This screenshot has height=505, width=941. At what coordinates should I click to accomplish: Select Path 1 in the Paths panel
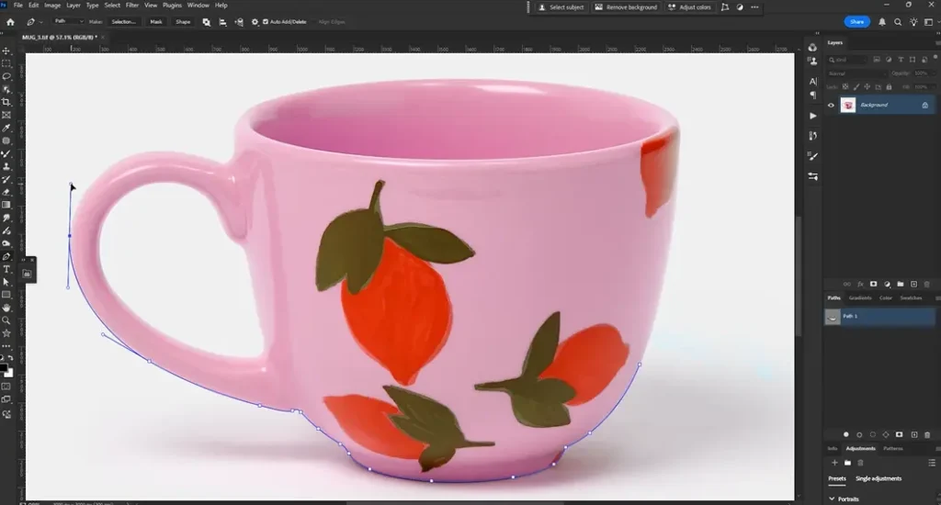(879, 316)
